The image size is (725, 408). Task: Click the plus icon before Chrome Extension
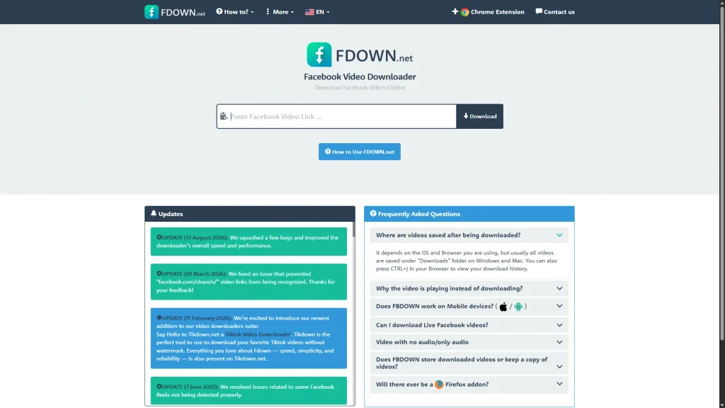455,11
